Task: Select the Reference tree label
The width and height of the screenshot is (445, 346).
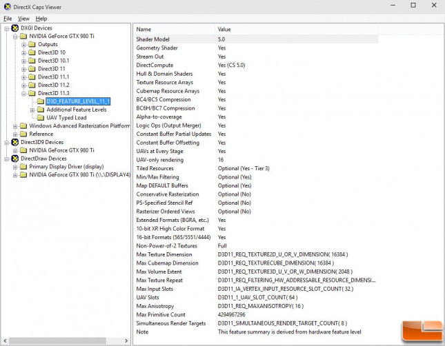Action: (41, 134)
